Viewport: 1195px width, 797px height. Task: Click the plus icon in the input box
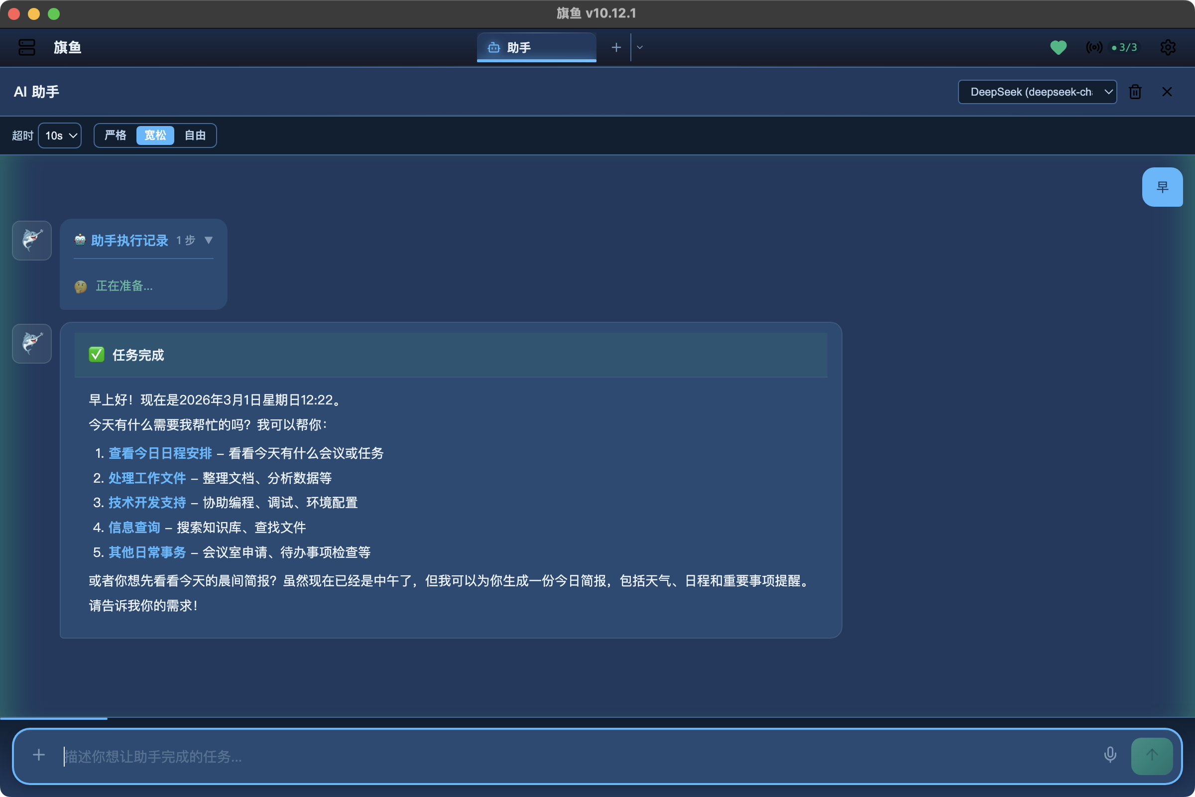pyautogui.click(x=39, y=755)
